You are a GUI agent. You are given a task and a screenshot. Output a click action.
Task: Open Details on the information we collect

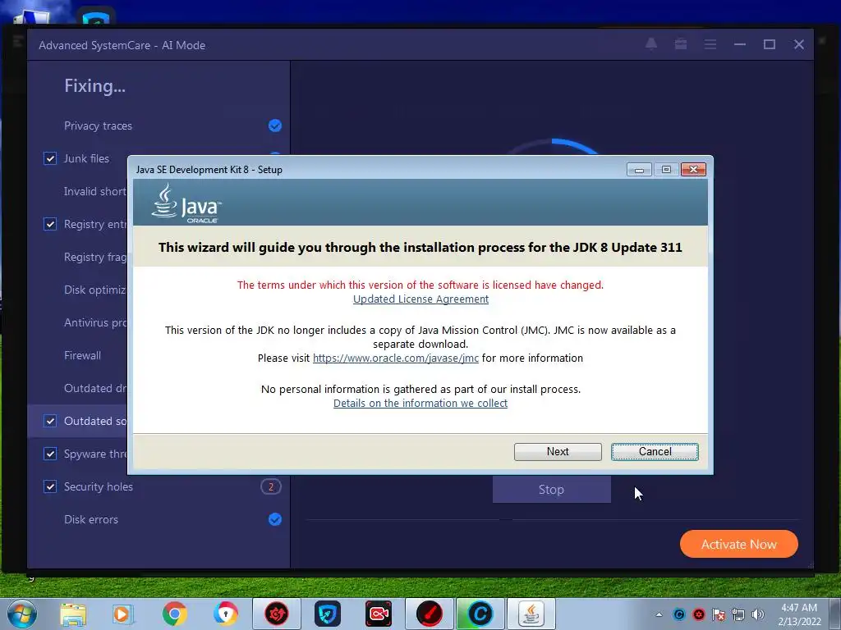[420, 403]
